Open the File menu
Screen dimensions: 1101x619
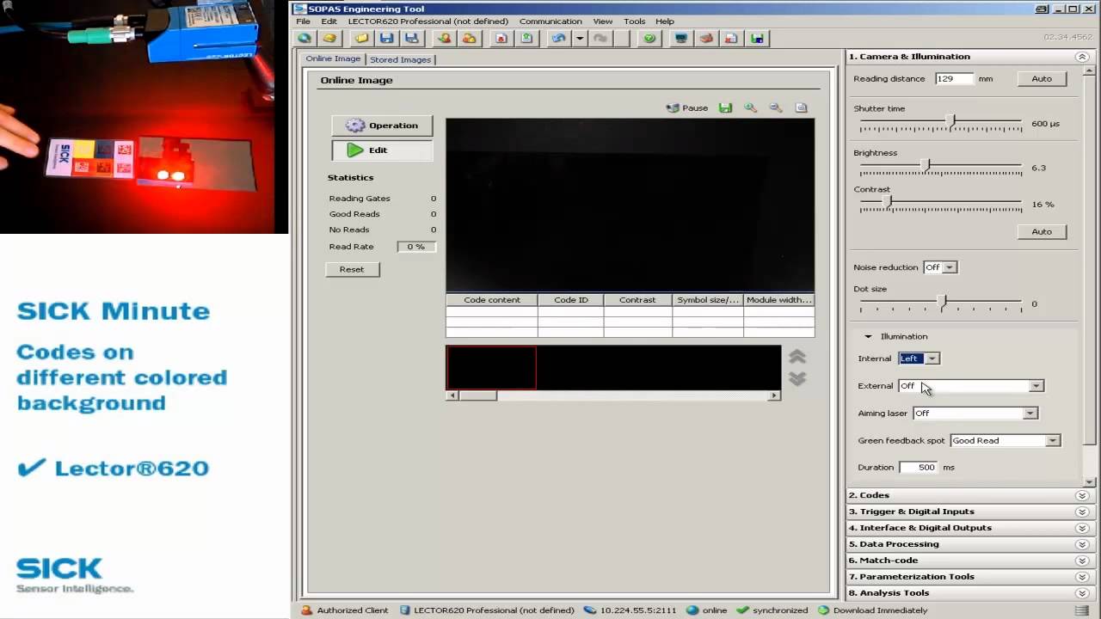pyautogui.click(x=303, y=21)
